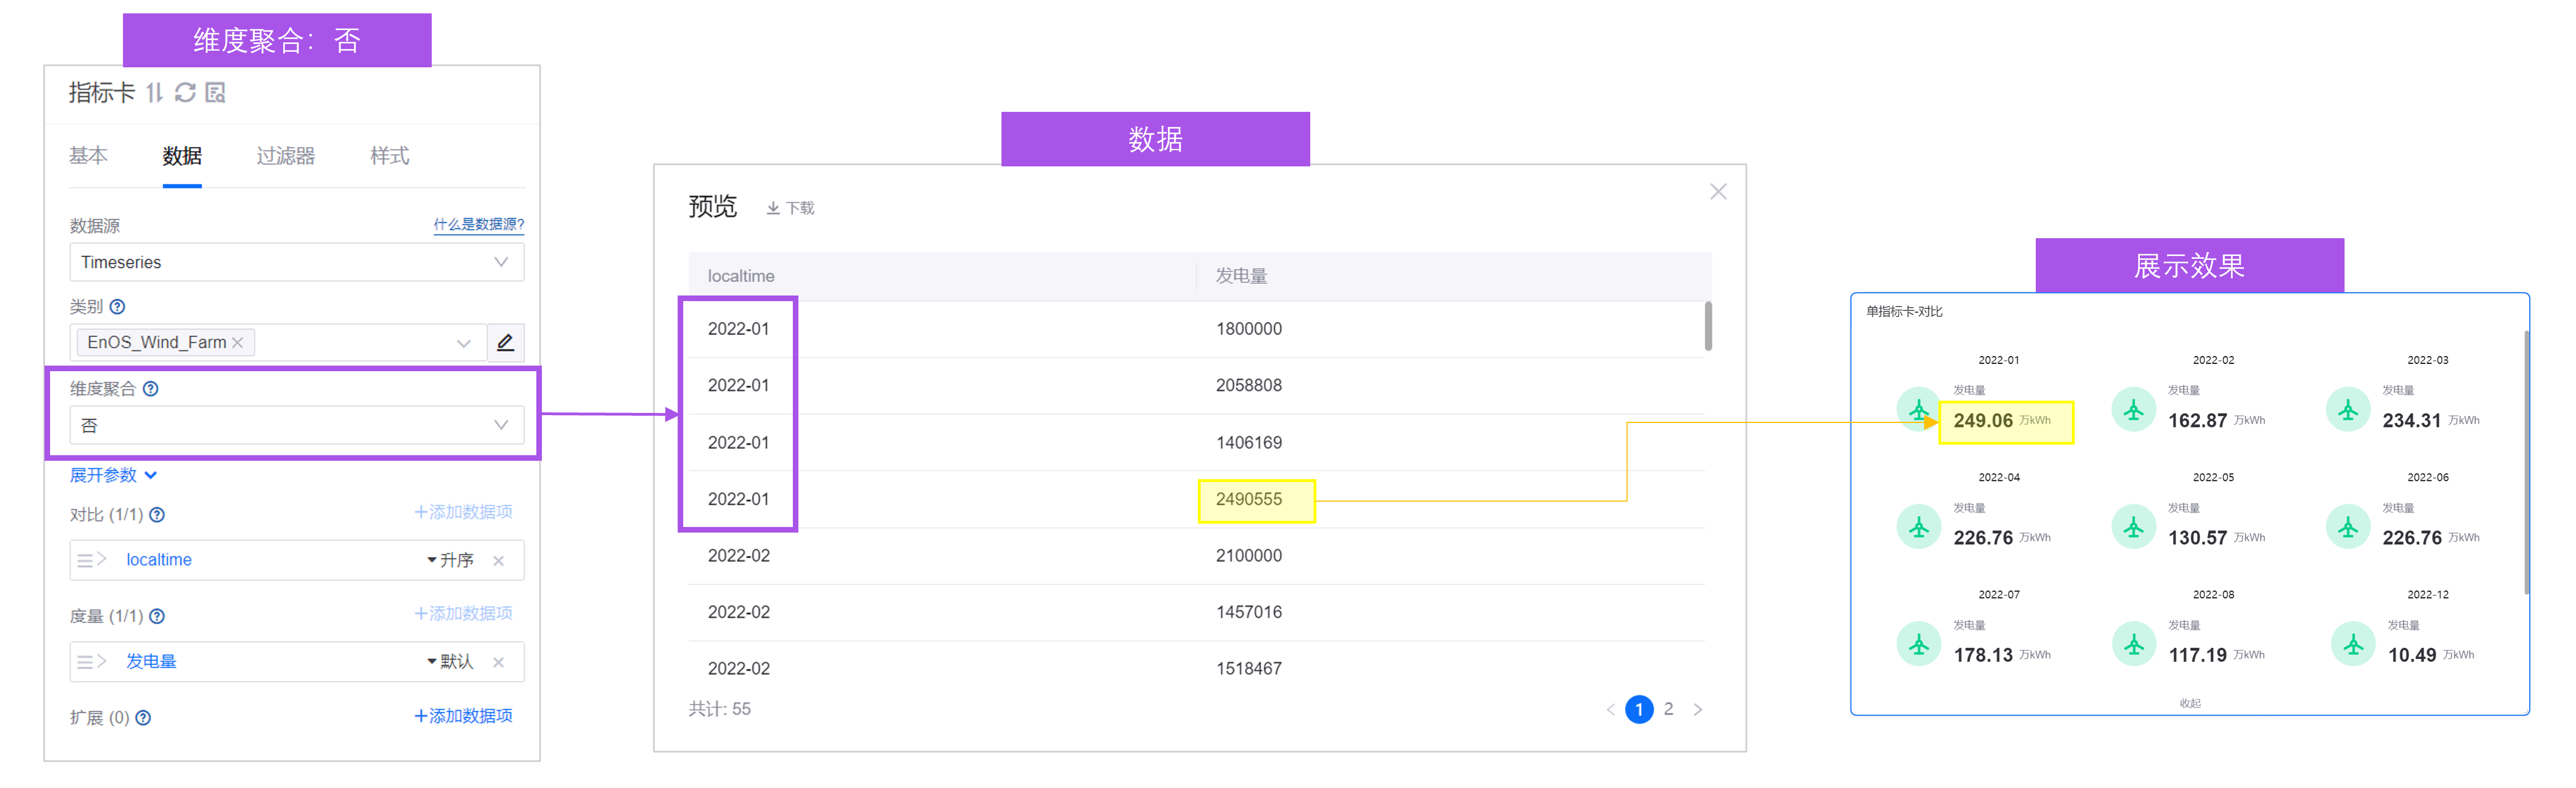Screen dimensions: 2576x788
Task: Switch to the 过滤器 tab
Action: [285, 156]
